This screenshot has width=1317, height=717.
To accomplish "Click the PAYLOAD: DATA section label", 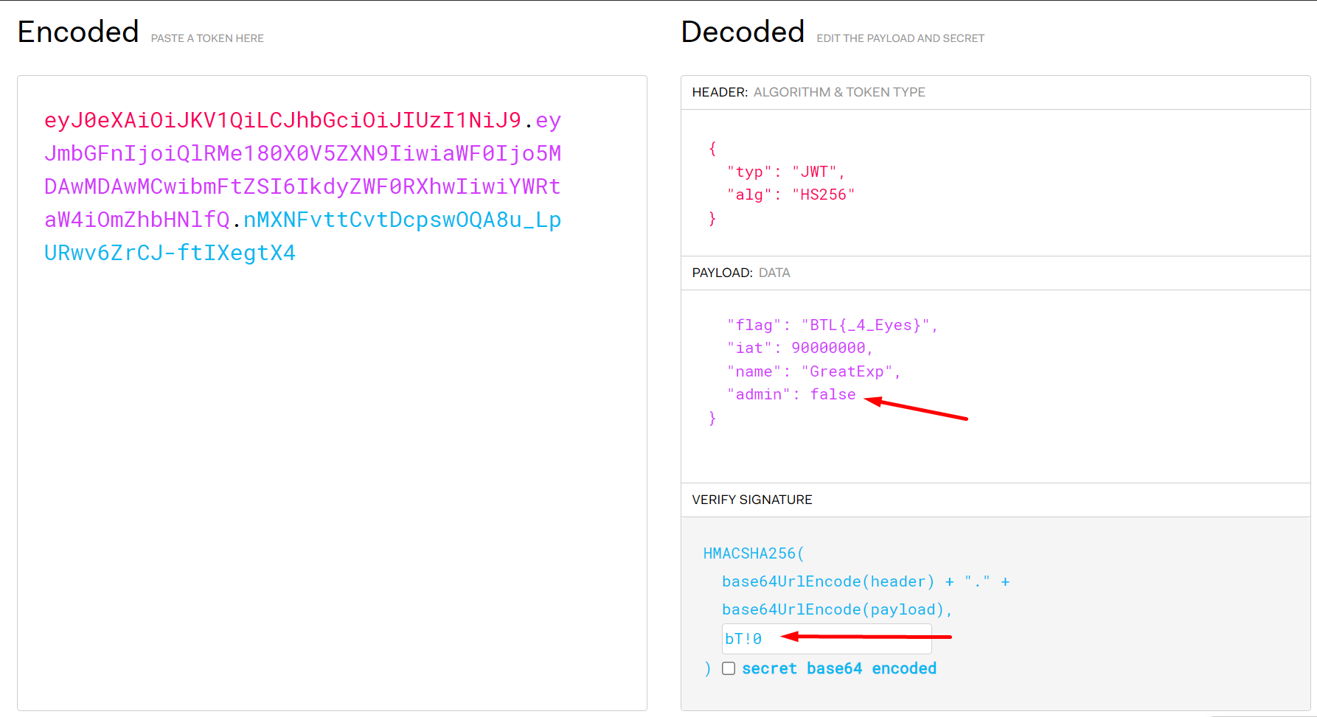I will pyautogui.click(x=741, y=273).
